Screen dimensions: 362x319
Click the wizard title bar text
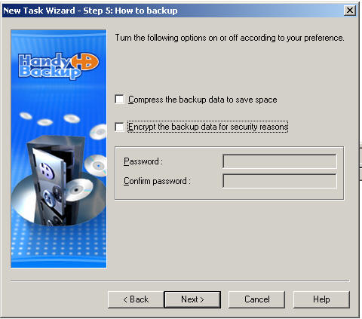90,11
